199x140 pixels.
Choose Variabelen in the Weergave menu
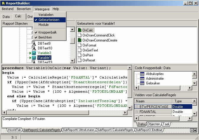tap(50, 15)
